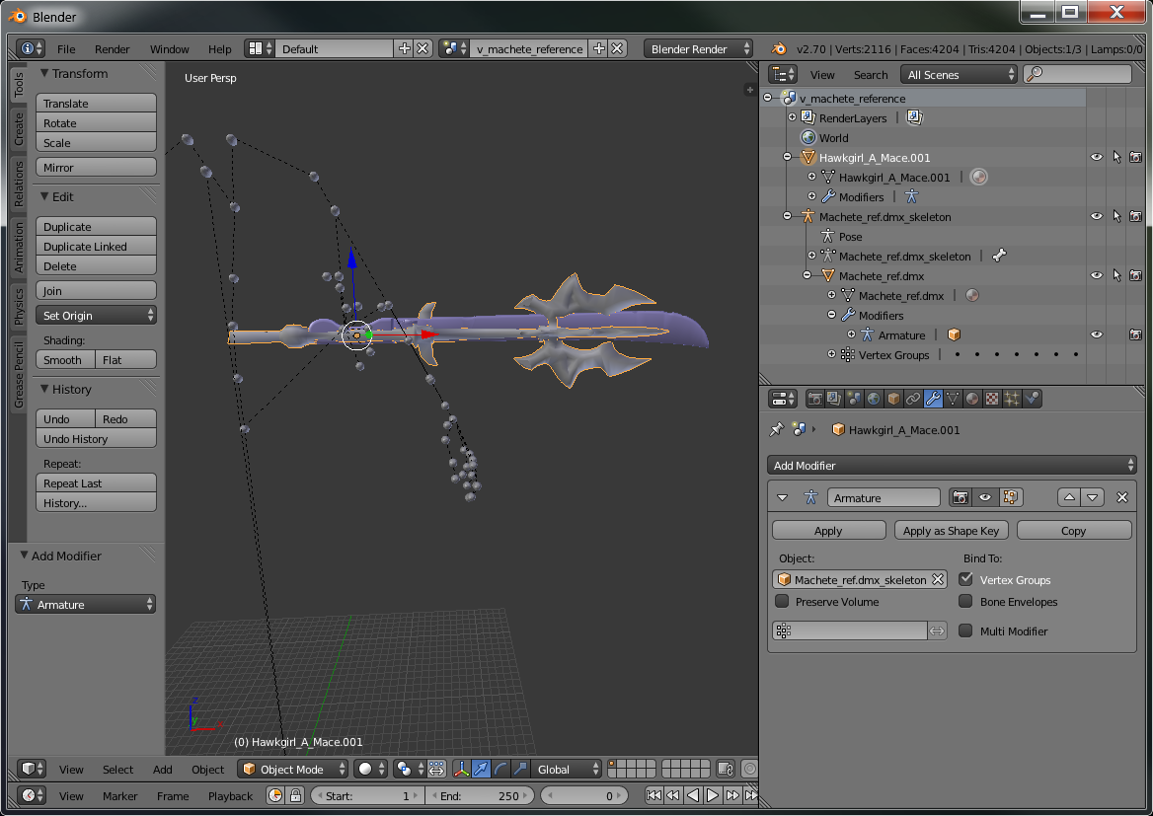
Task: Collapse Hawkgirl_A_Mace.001 tree node
Action: 787,157
